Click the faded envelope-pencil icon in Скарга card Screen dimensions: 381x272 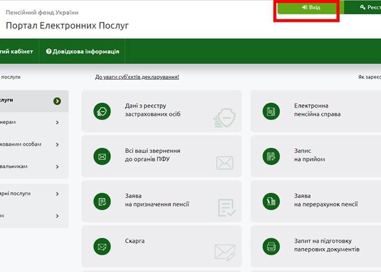(x=225, y=252)
